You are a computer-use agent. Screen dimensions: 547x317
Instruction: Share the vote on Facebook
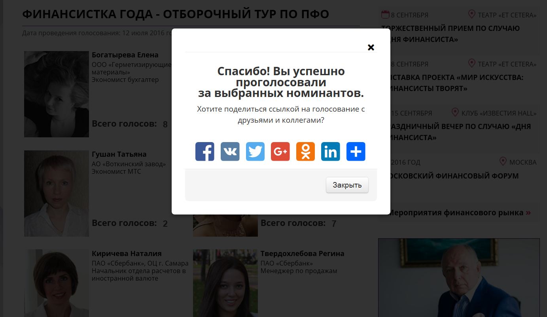coord(205,152)
